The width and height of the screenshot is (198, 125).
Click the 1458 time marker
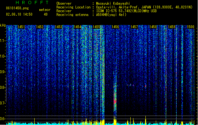pyautogui.click(x=153, y=27)
